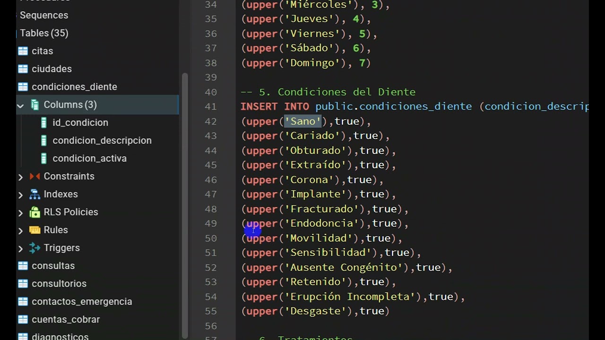Click the INSERT INTO keyword
605x340 pixels.
275,107
